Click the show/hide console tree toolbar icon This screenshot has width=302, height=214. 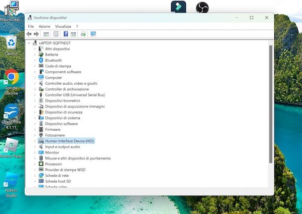46,34
